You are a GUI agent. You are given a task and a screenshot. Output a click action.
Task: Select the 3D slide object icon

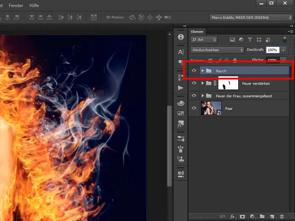pos(159,17)
